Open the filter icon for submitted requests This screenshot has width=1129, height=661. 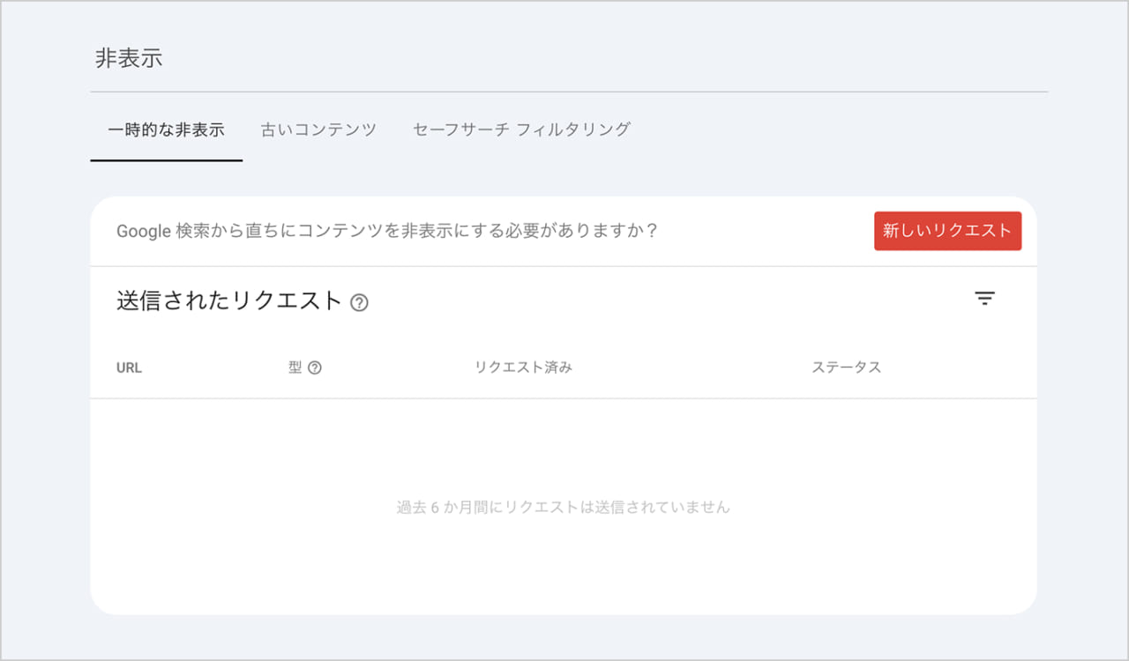point(984,299)
